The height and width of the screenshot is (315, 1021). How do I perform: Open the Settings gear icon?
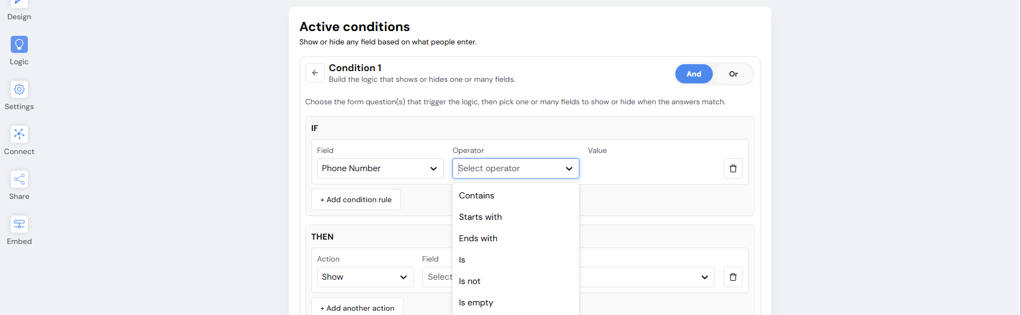(x=19, y=89)
